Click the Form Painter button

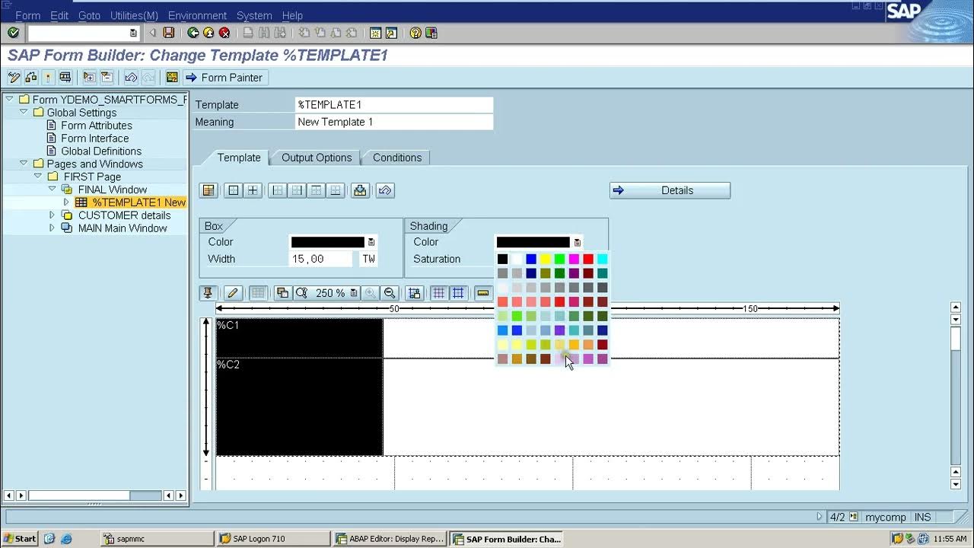(x=224, y=77)
